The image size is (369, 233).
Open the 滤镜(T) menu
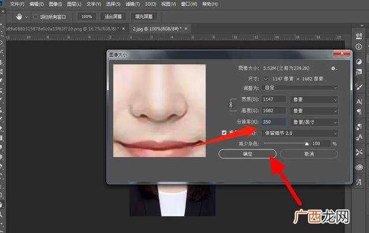pos(133,4)
